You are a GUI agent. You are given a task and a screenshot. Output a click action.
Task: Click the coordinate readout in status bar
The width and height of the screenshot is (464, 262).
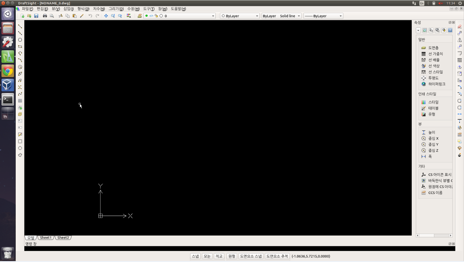coord(311,256)
